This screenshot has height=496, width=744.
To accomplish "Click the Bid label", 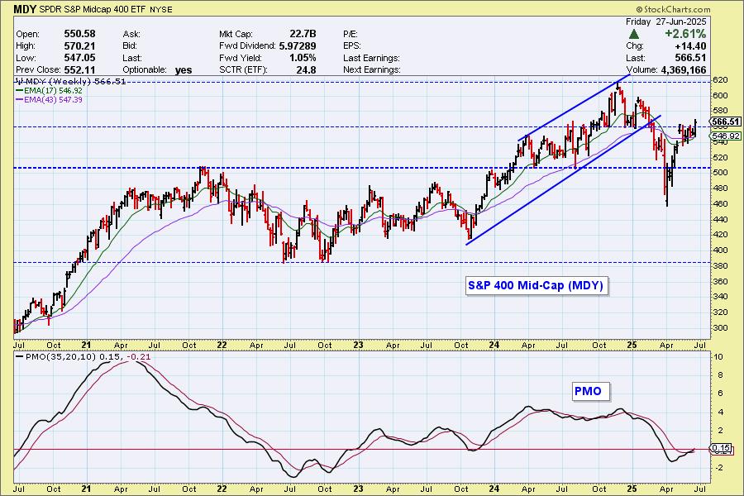I will (130, 46).
